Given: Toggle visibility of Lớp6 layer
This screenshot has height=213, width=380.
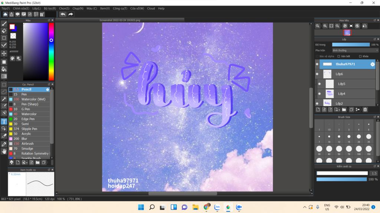Looking at the screenshot, I should (317, 74).
